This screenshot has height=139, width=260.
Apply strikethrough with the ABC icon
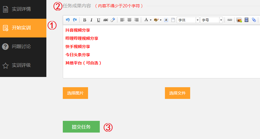pyautogui.click(x=106, y=20)
